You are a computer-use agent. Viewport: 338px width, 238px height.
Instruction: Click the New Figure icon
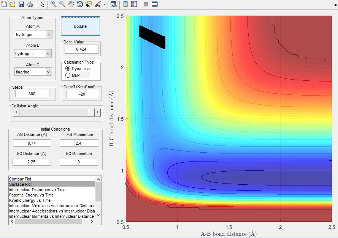(4, 5)
